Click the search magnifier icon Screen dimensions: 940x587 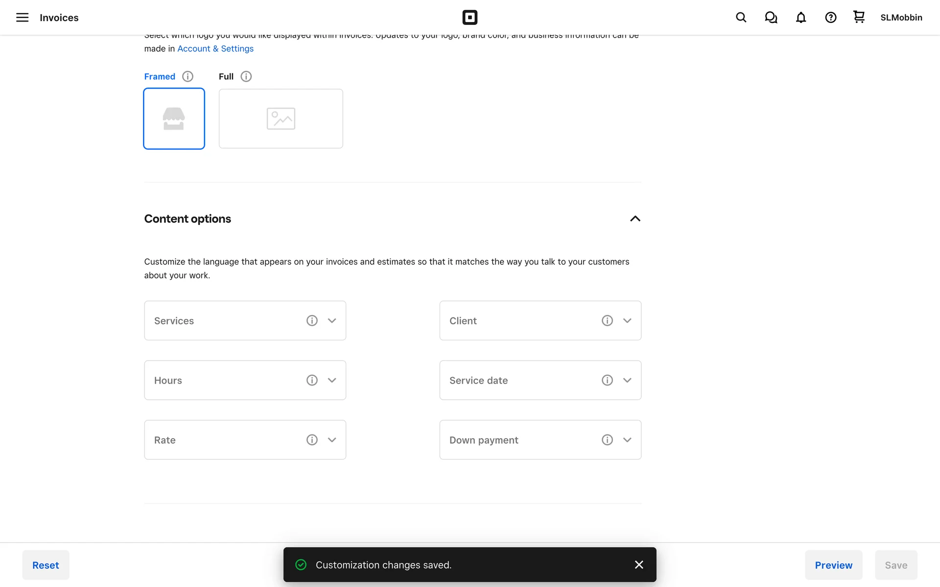pyautogui.click(x=741, y=18)
